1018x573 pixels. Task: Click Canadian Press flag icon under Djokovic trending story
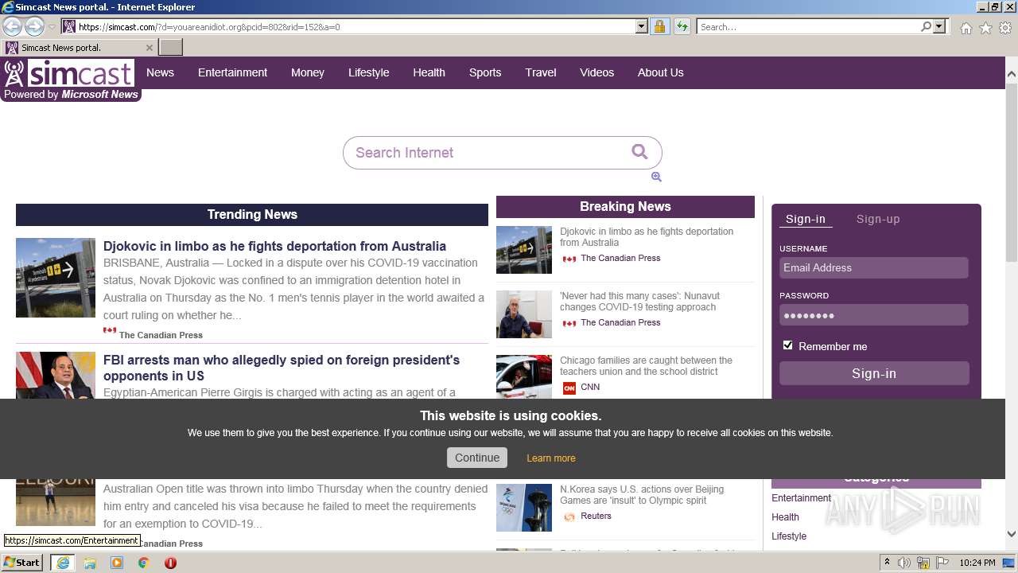pos(110,331)
